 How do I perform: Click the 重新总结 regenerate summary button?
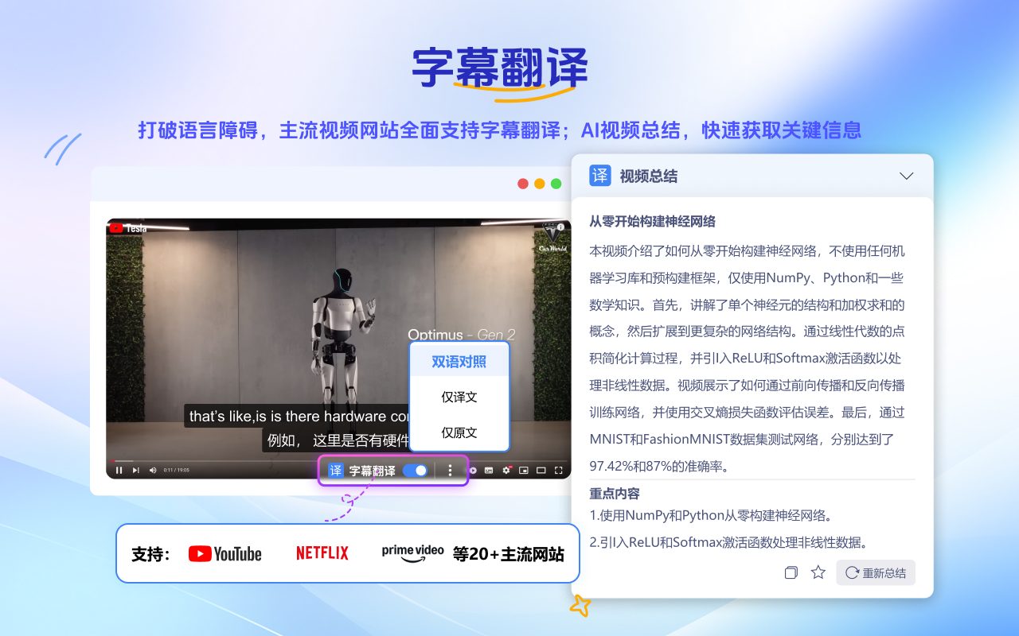click(x=876, y=572)
